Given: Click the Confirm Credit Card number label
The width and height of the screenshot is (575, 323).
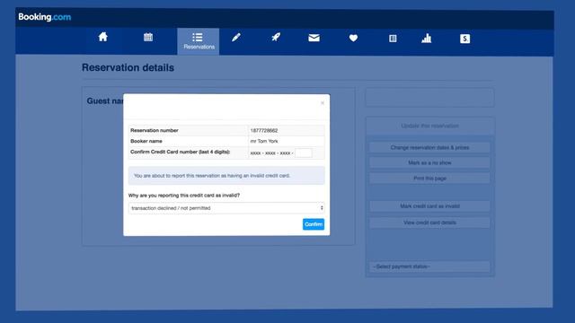Looking at the screenshot, I should (180, 152).
